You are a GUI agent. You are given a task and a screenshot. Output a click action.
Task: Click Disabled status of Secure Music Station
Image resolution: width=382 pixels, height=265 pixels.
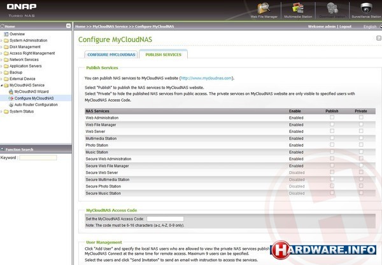pos(297,193)
